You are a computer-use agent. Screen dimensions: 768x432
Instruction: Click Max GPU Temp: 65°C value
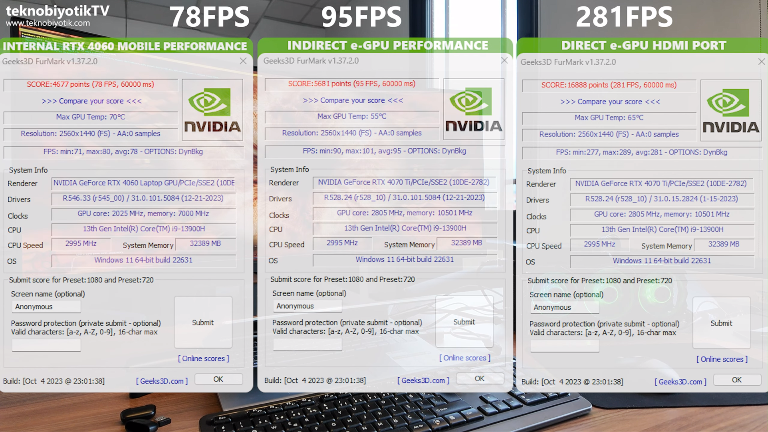(x=609, y=118)
